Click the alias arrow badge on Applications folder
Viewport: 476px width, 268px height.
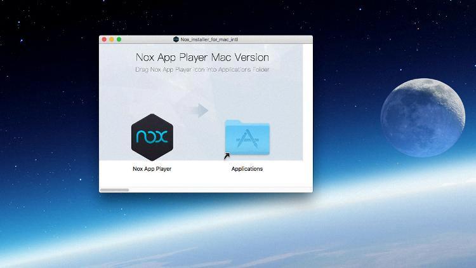pos(227,156)
